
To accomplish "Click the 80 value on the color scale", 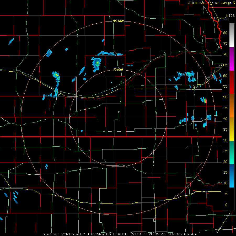I will pyautogui.click(x=225, y=33).
